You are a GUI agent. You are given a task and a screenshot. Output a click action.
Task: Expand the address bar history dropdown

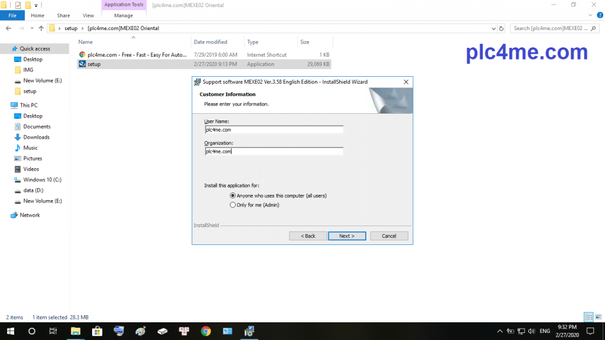494,28
